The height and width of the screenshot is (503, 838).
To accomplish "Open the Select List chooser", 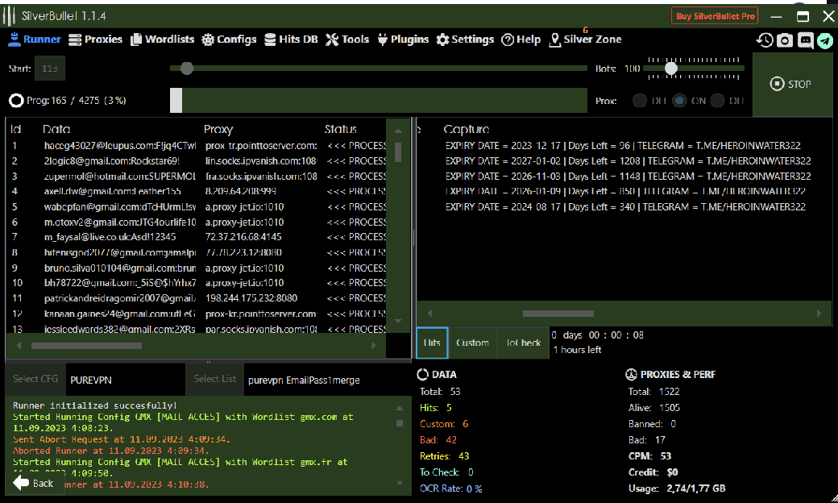I will [215, 379].
